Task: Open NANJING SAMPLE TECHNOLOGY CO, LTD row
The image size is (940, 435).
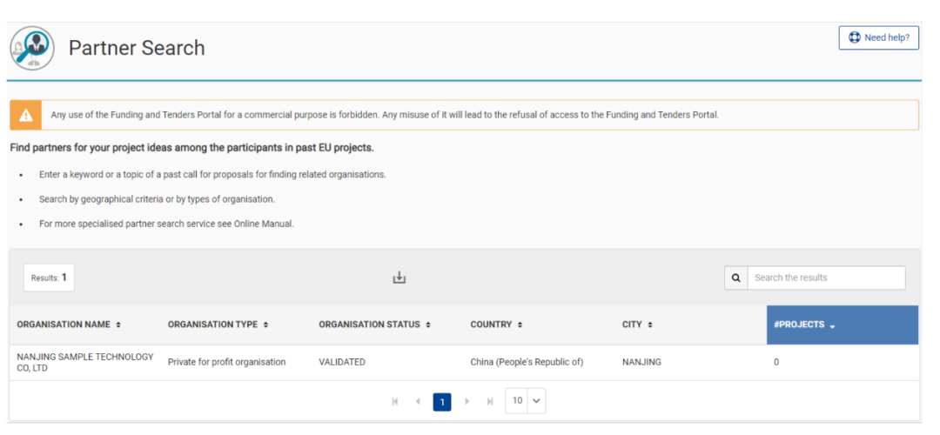Action: [x=84, y=362]
